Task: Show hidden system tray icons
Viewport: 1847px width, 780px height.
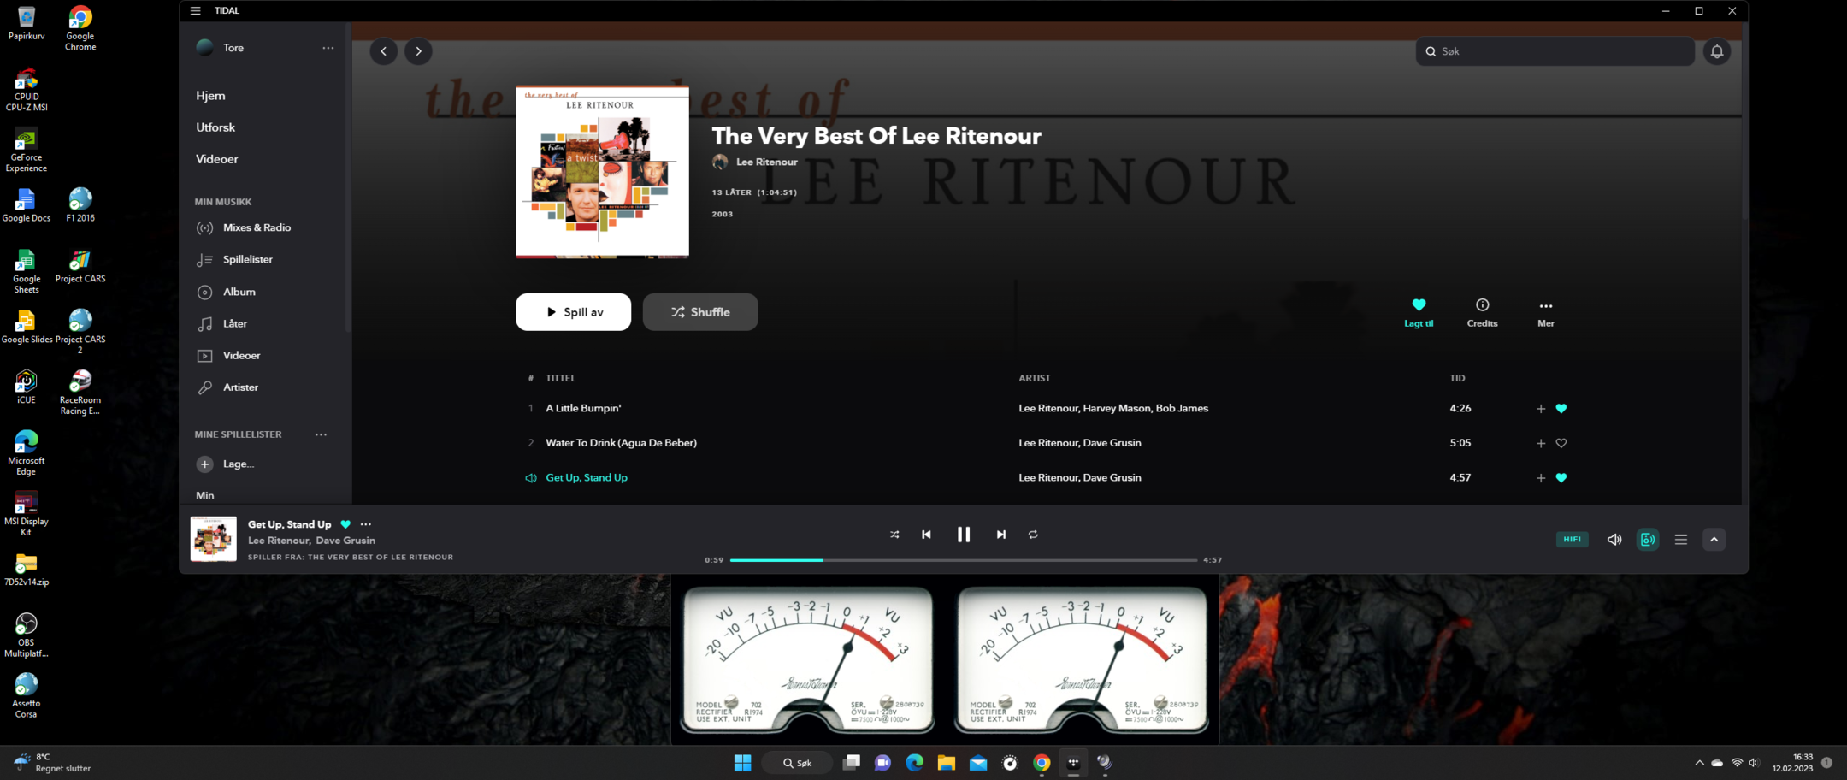Action: click(x=1699, y=763)
